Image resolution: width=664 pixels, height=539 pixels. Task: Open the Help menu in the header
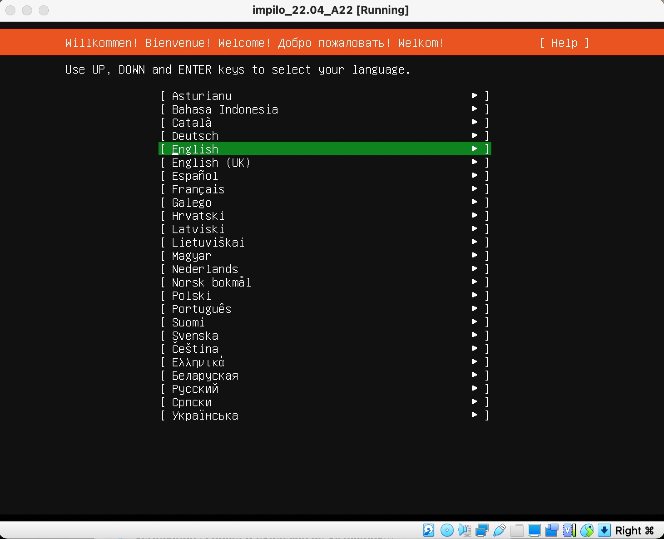564,43
